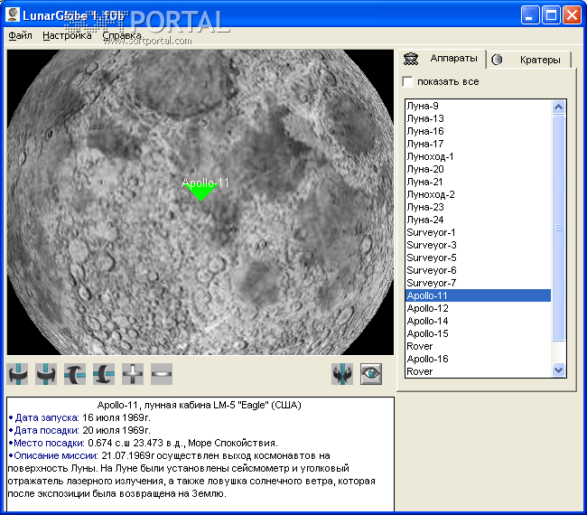Image resolution: width=587 pixels, height=515 pixels.
Task: Click the green Apollo-11 marker on the Moon
Action: pyautogui.click(x=200, y=192)
